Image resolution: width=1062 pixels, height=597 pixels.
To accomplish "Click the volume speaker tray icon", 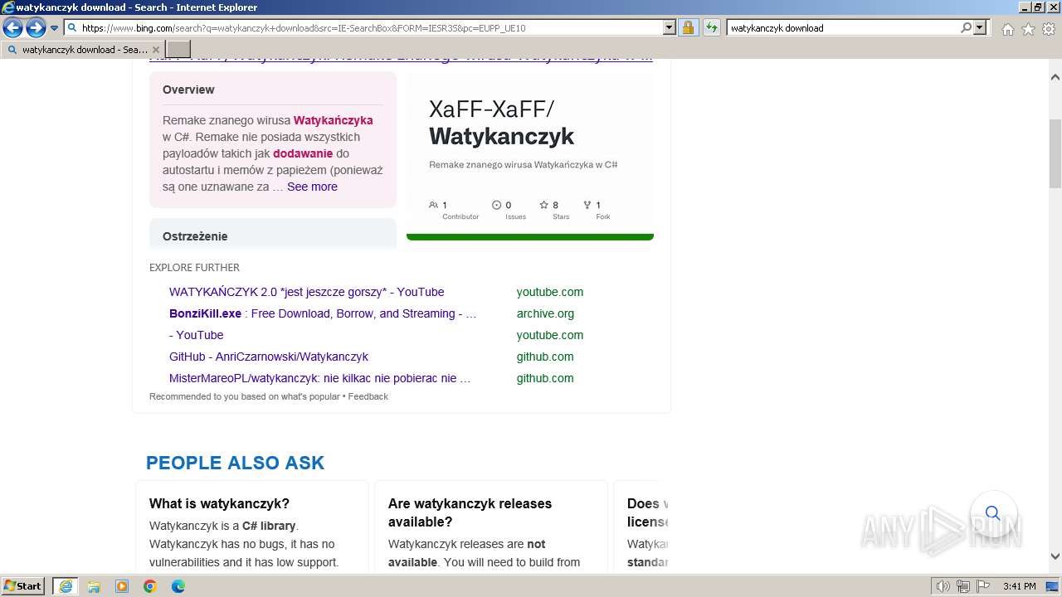I will point(943,586).
